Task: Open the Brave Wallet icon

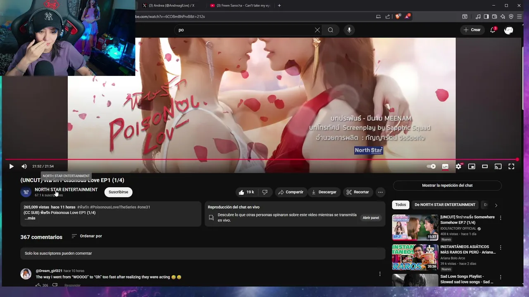Action: click(x=494, y=16)
